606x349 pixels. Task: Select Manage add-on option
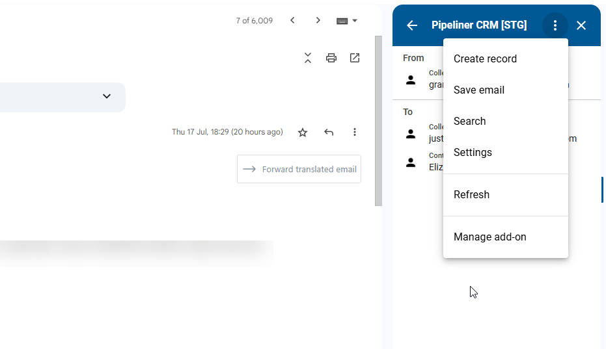point(506,237)
